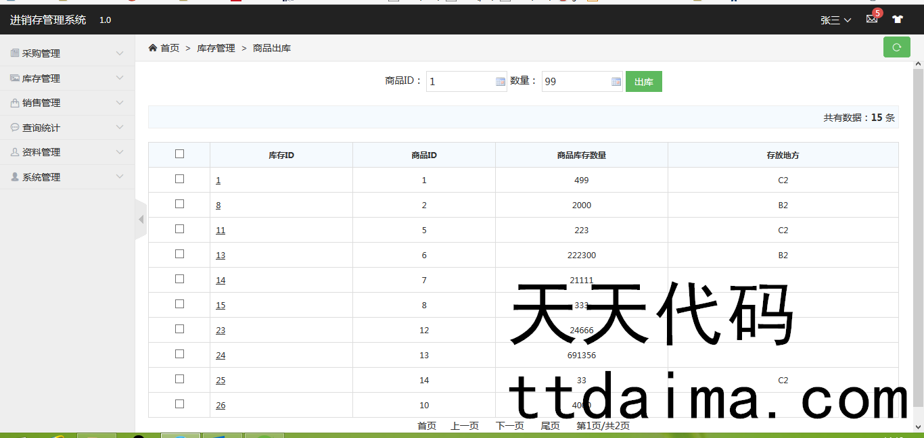
Task: Open the 张三 user dropdown
Action: pos(835,20)
